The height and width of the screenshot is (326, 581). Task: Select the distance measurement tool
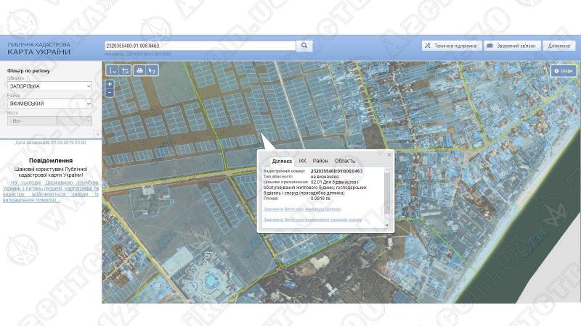click(113, 70)
